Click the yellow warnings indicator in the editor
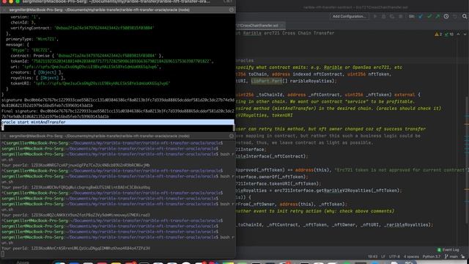Viewport: 469px width, 264px height. 438,34
